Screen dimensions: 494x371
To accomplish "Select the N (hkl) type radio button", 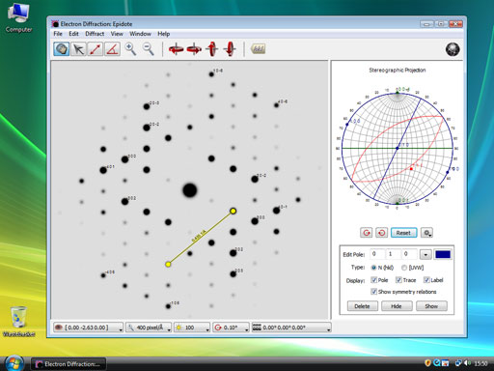I will (373, 268).
